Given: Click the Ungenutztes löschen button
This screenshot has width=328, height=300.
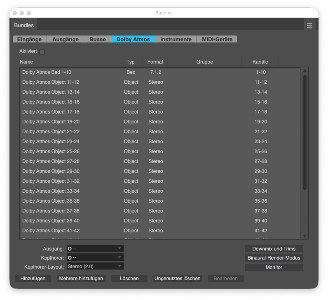Looking at the screenshot, I should point(177,279).
